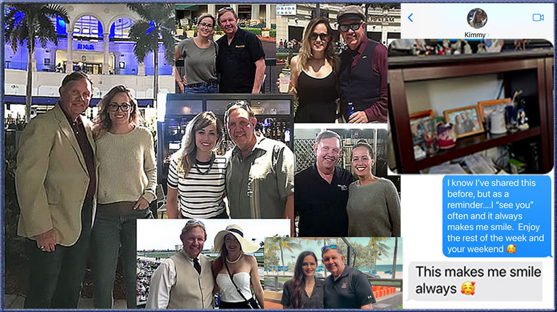The height and width of the screenshot is (312, 557).
Task: Open Kimmy's round contact avatar
Action: (x=477, y=18)
